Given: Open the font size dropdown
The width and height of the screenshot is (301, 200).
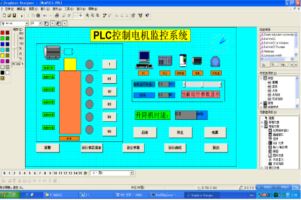Looking at the screenshot, I should 40,23.
